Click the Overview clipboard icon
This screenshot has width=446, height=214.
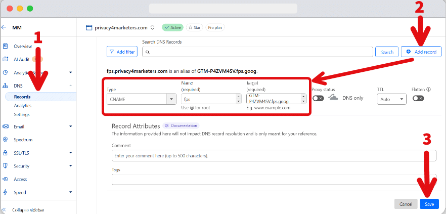coord(5,46)
